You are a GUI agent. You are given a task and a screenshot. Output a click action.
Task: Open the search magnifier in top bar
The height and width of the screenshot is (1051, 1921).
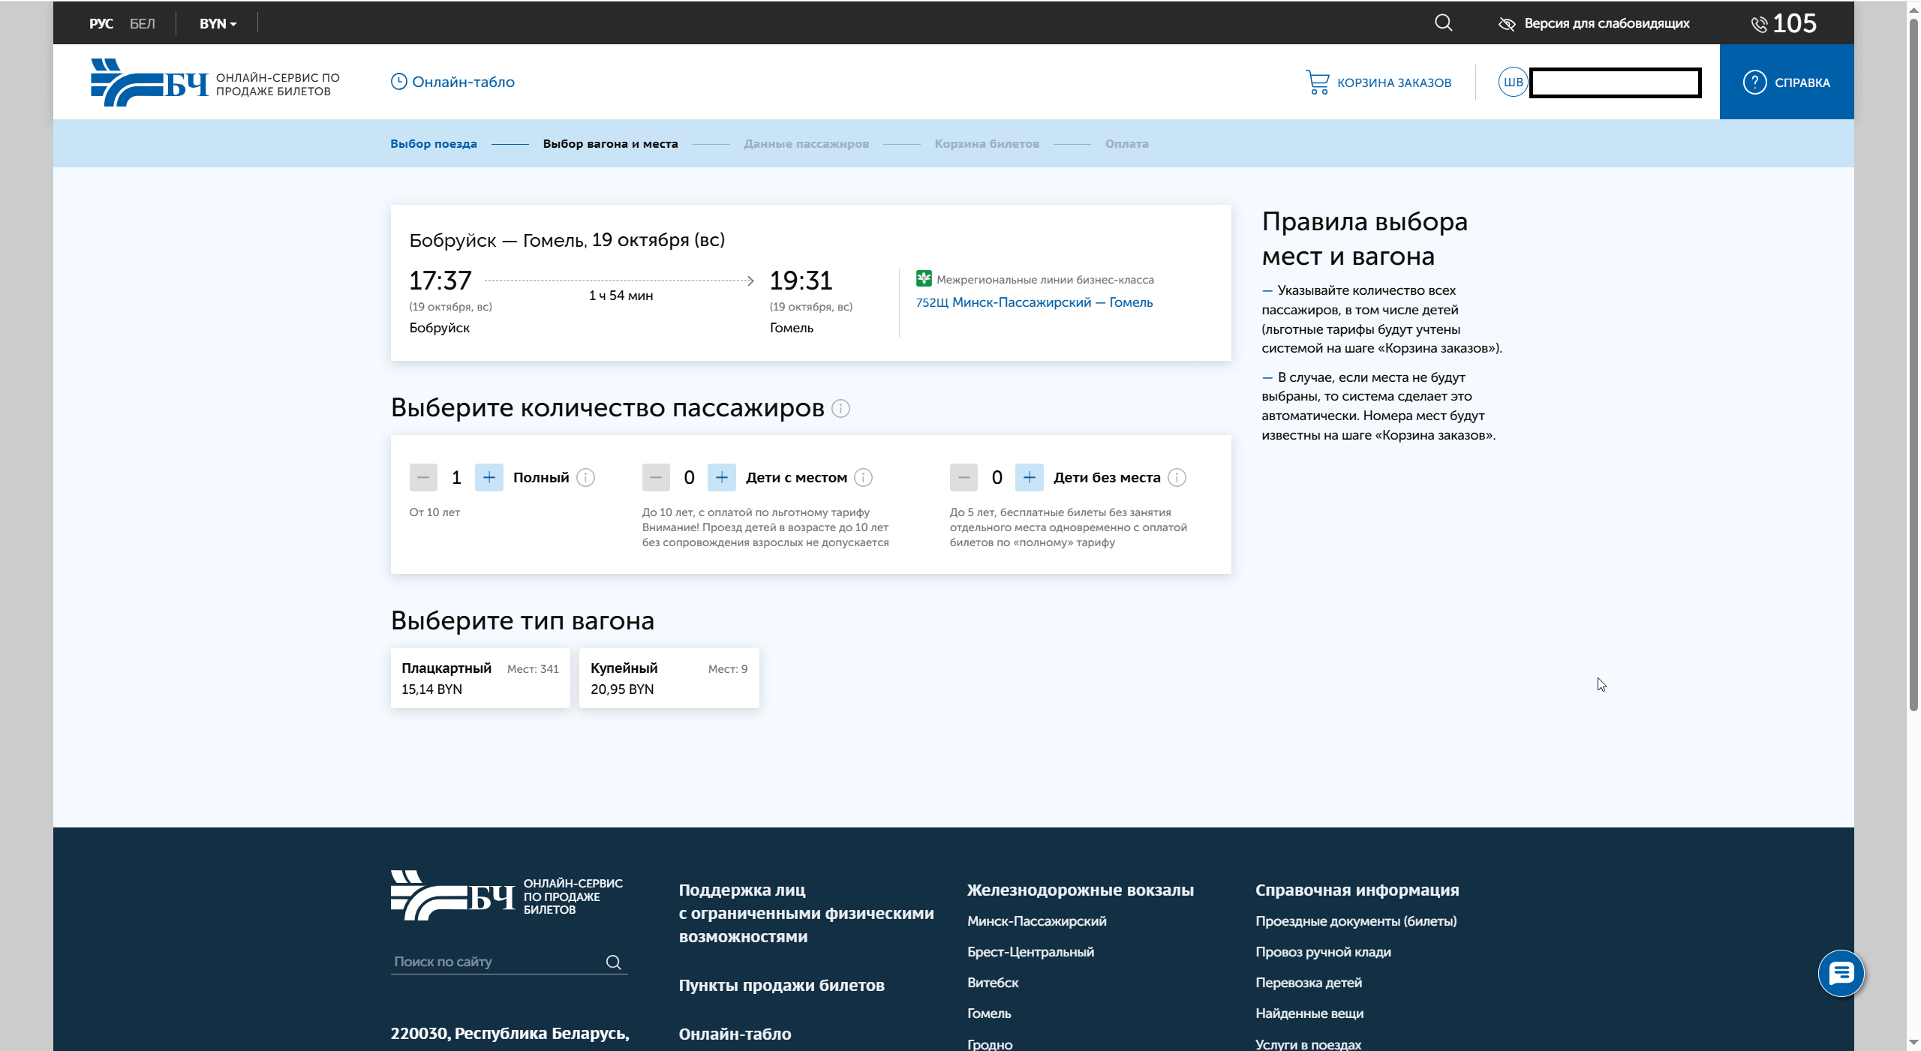[x=1443, y=23]
